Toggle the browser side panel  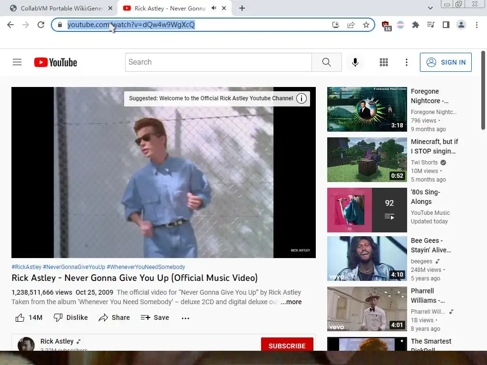pyautogui.click(x=446, y=25)
